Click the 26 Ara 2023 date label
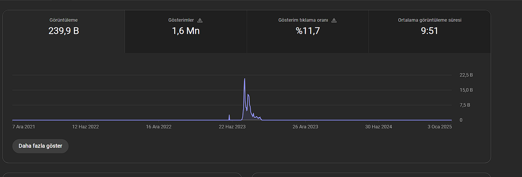Screen dimensions: 522x177 [305, 127]
